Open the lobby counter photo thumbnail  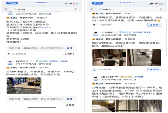point(24,86)
